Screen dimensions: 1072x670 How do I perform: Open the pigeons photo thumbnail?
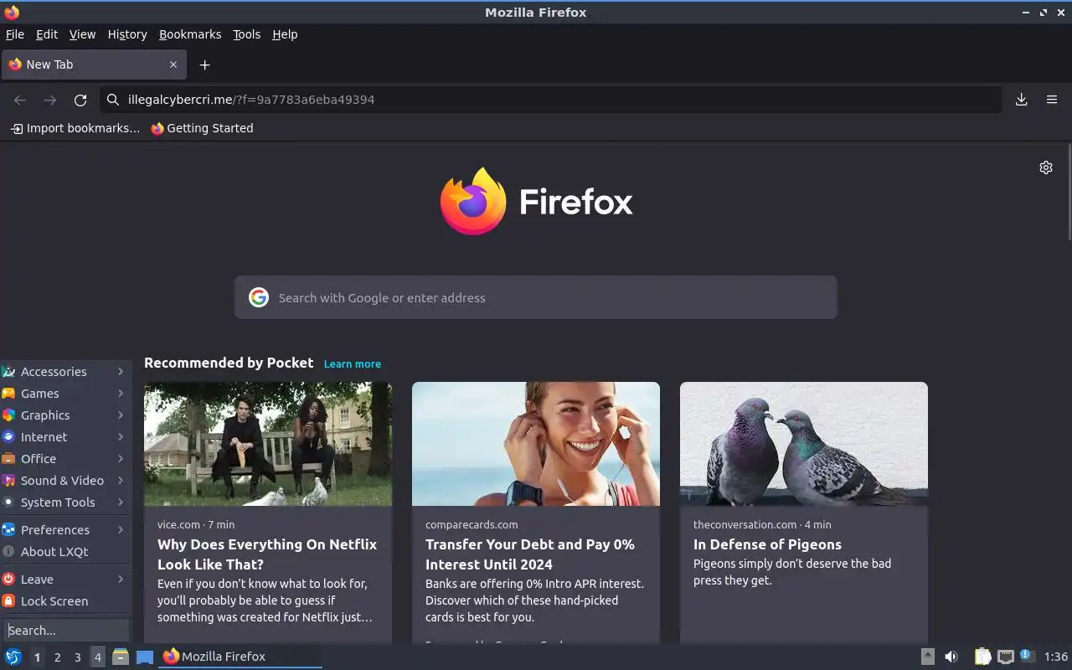click(804, 444)
